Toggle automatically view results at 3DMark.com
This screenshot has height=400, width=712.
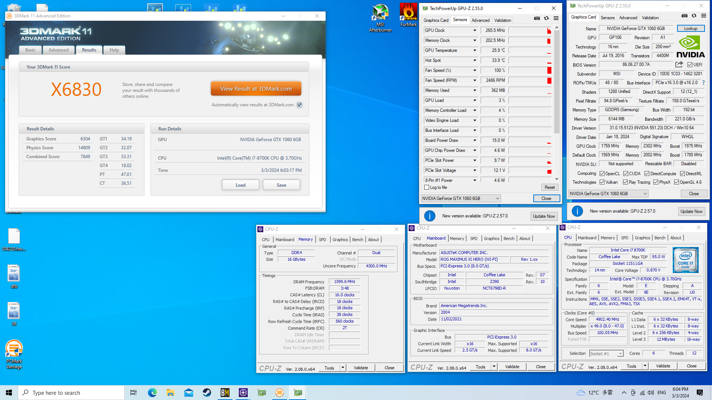point(300,105)
